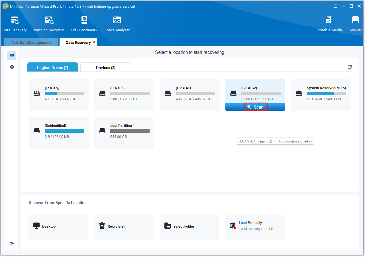Open the Data Recovery toolbar icon
This screenshot has height=257, width=365.
click(x=15, y=24)
